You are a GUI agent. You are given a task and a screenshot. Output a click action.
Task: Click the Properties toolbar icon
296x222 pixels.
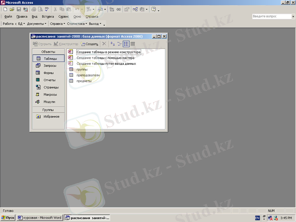tap(127, 9)
